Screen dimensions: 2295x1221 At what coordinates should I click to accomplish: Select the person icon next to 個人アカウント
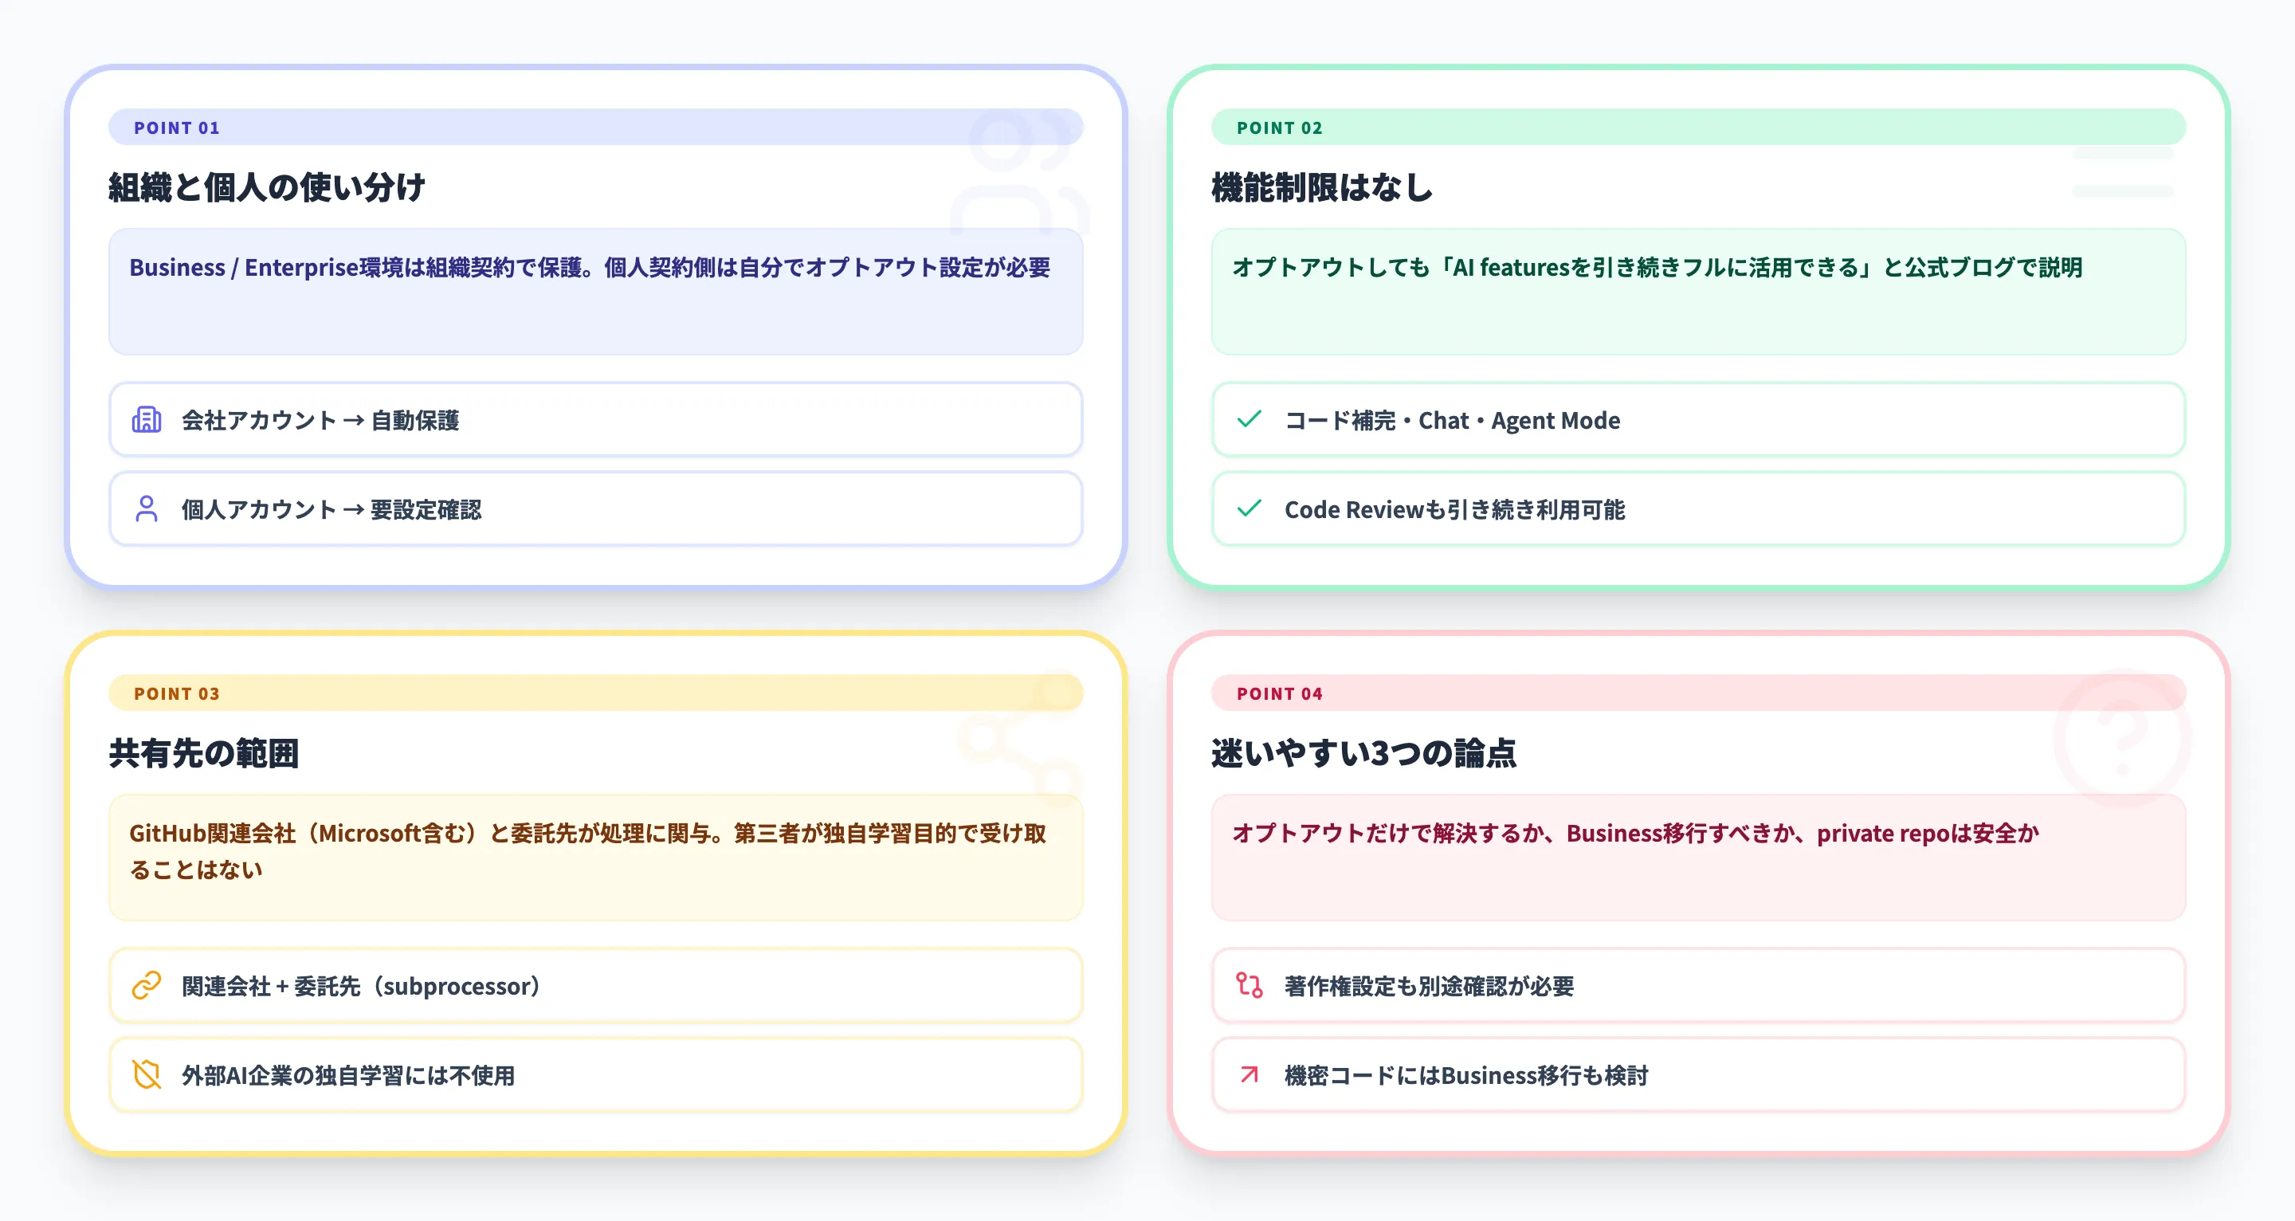tap(147, 509)
